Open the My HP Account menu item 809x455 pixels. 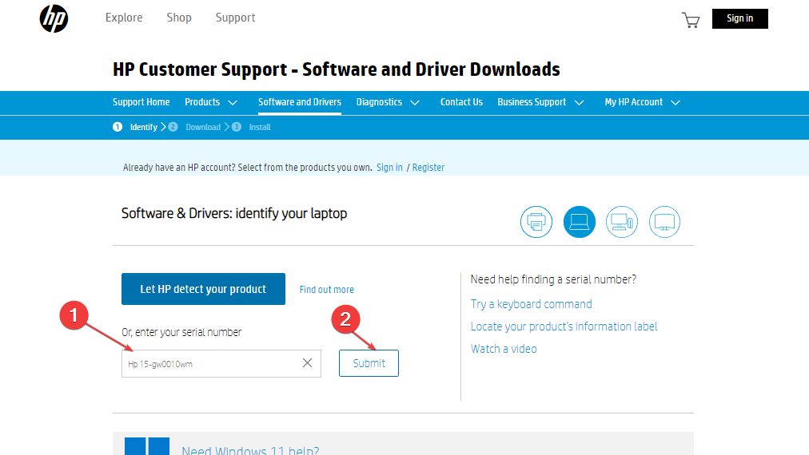point(634,102)
